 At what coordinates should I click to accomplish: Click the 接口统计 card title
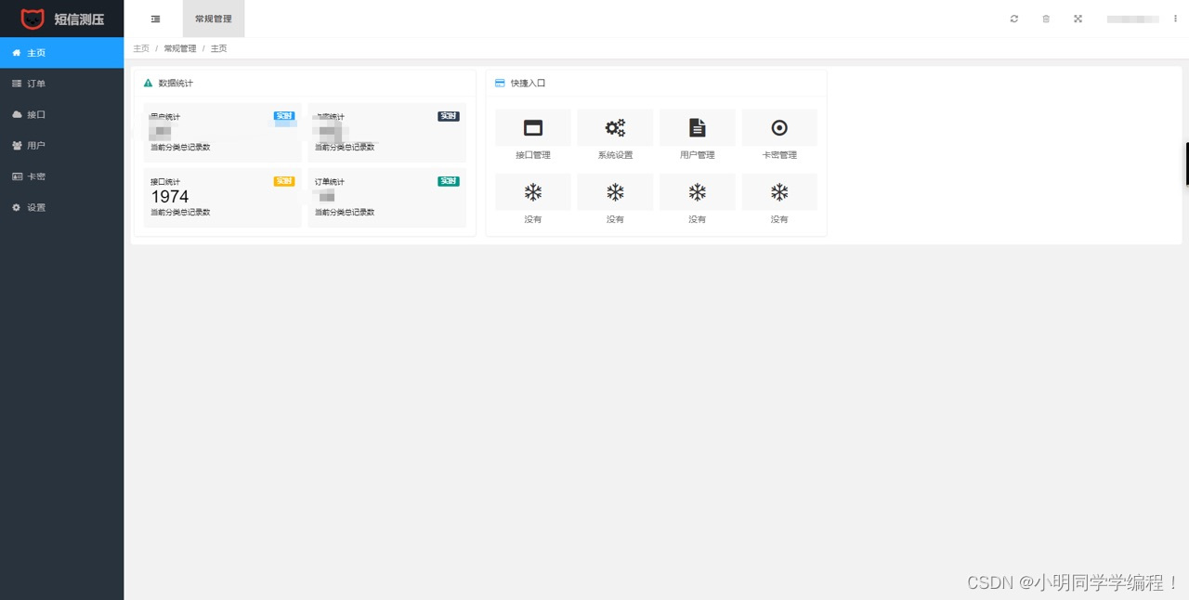coord(165,182)
